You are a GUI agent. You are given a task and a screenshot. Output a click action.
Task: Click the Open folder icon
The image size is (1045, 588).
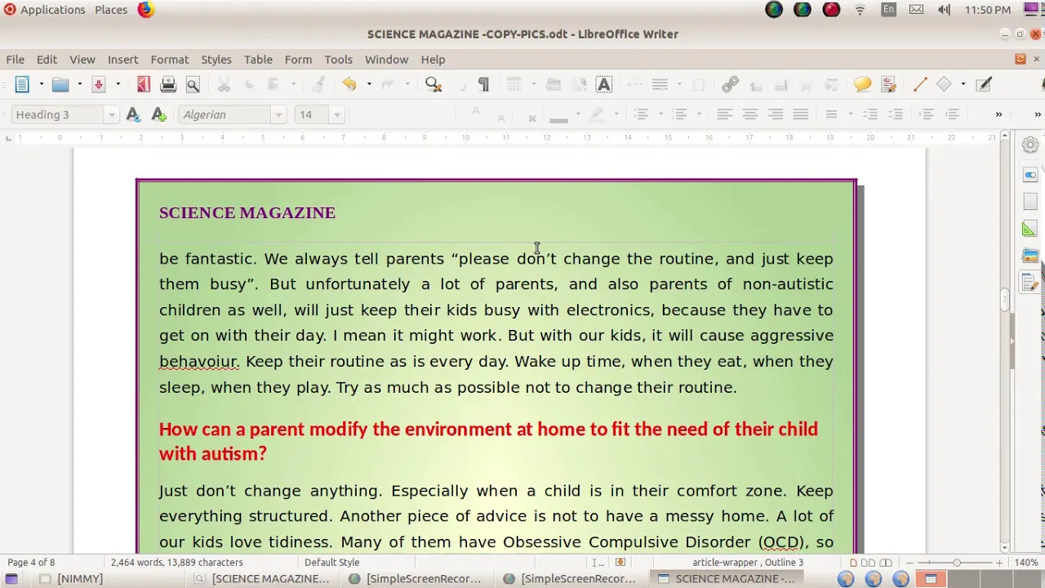click(60, 84)
